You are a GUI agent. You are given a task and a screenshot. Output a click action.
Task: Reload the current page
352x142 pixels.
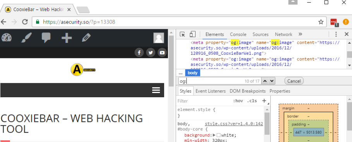point(25,22)
